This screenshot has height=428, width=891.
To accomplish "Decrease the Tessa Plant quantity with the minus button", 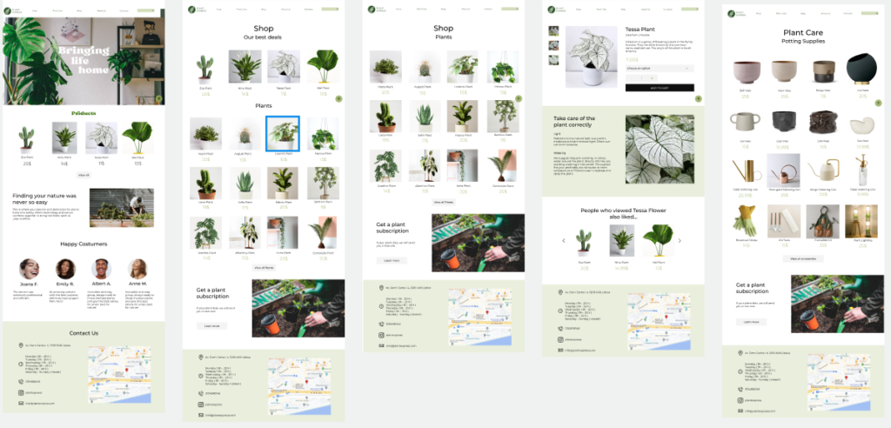I will tap(630, 78).
